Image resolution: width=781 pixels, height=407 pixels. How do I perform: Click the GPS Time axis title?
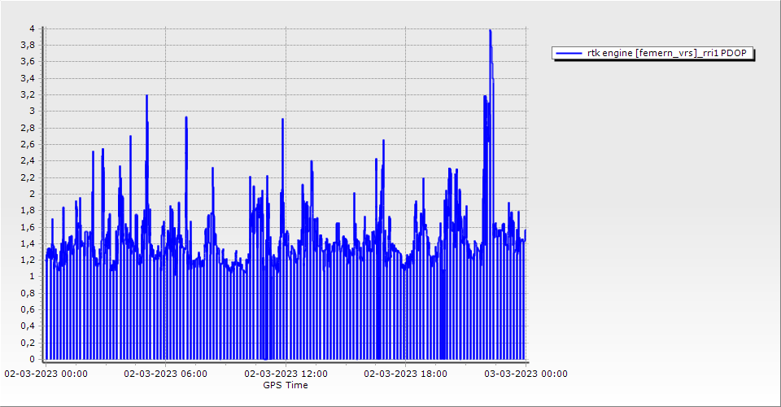click(x=285, y=385)
